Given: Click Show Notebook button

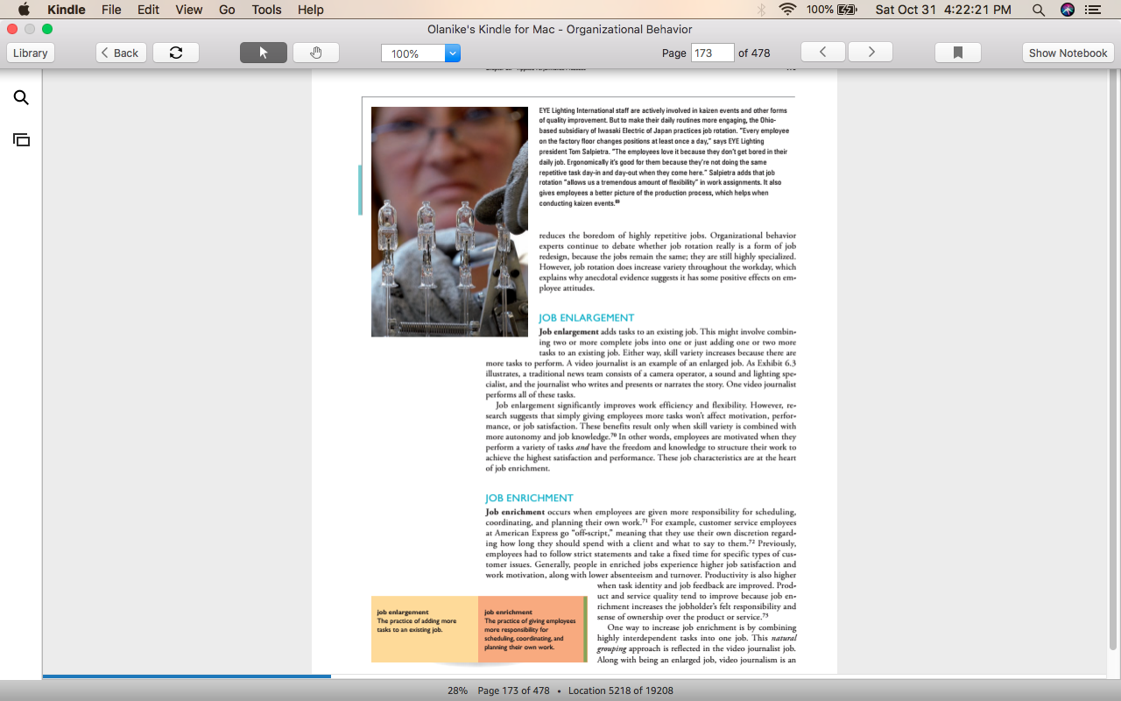Looking at the screenshot, I should point(1068,53).
